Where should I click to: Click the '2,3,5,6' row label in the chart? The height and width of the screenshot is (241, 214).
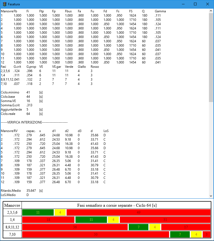(12, 212)
